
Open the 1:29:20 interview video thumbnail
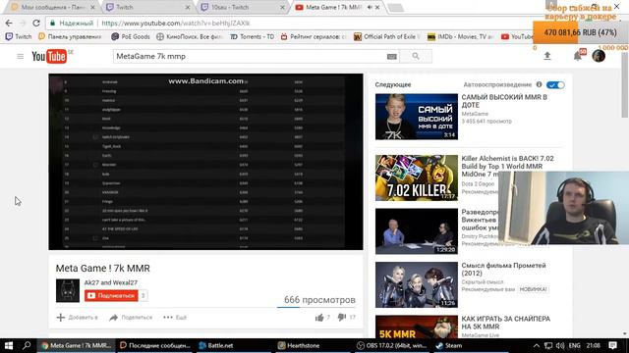(417, 231)
